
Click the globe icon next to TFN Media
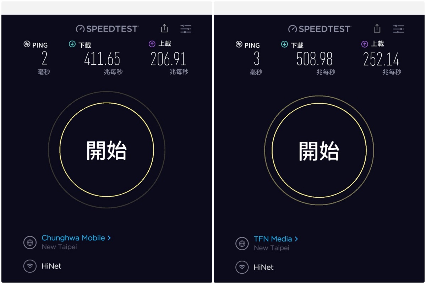(x=242, y=244)
